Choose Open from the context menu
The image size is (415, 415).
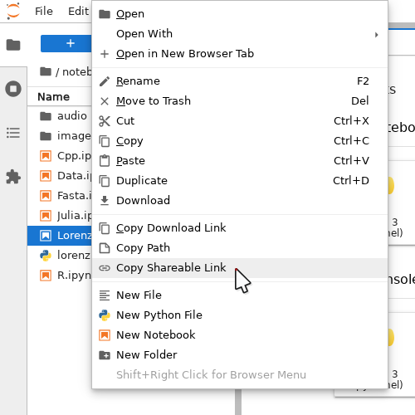(x=240, y=14)
